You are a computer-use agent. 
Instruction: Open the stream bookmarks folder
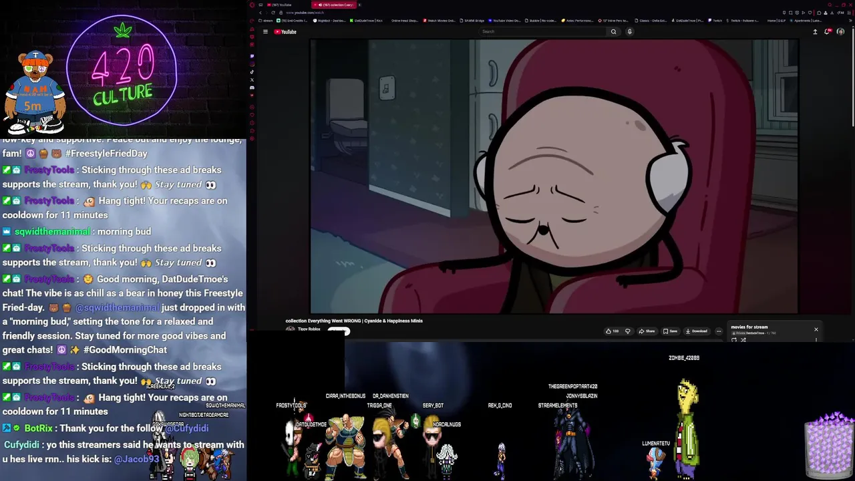click(x=265, y=21)
